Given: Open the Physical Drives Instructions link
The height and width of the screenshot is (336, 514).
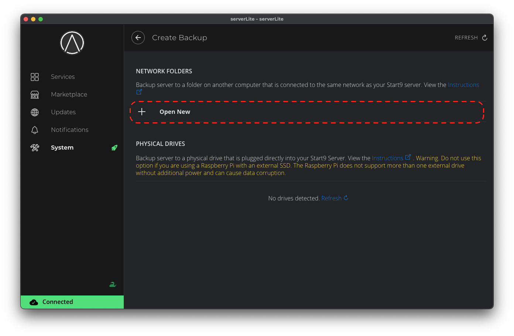Looking at the screenshot, I should click(387, 158).
